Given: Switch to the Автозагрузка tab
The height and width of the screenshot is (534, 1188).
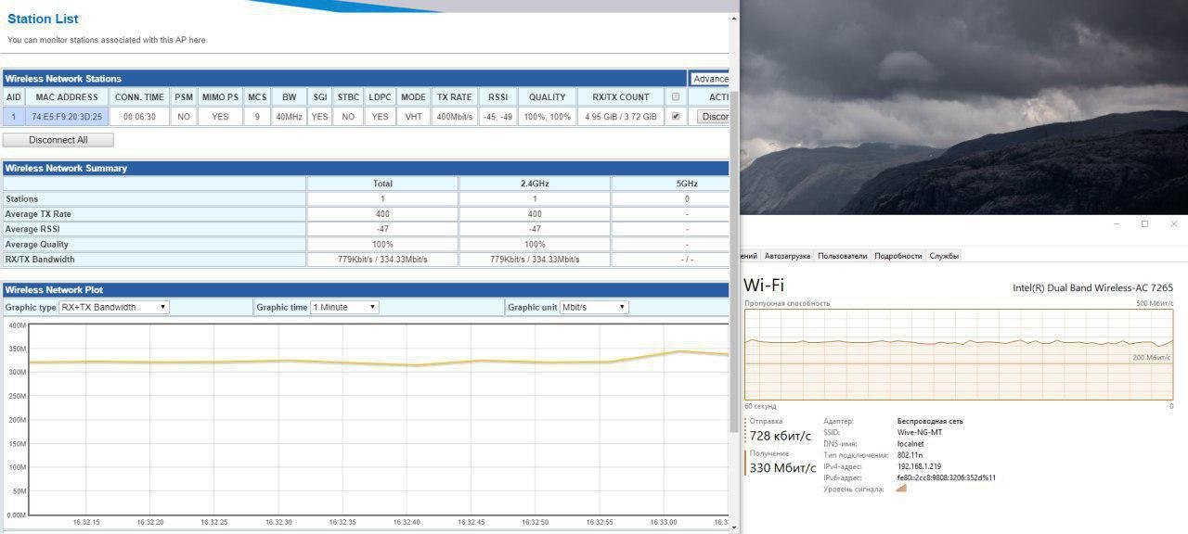Looking at the screenshot, I should [x=787, y=256].
